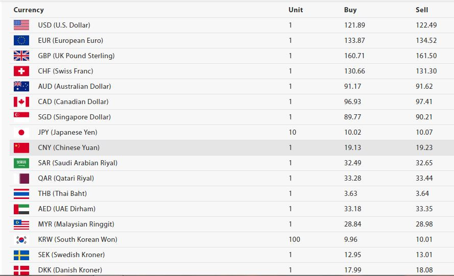
Task: Click the USD buy rate 121.89
Action: (x=354, y=25)
